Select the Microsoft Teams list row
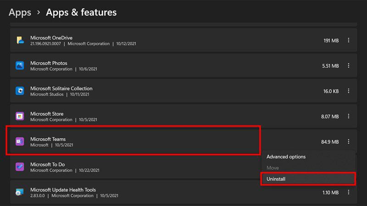This screenshot has width=367, height=206. coord(183,141)
